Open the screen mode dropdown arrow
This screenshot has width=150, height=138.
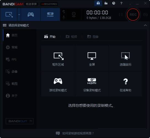[x=19, y=15]
